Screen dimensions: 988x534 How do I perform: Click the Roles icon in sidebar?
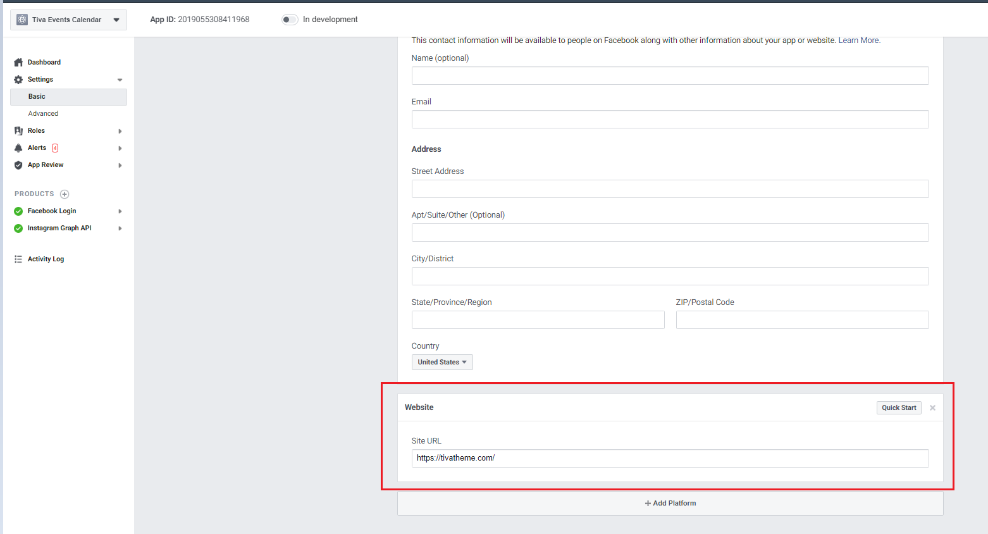point(18,131)
